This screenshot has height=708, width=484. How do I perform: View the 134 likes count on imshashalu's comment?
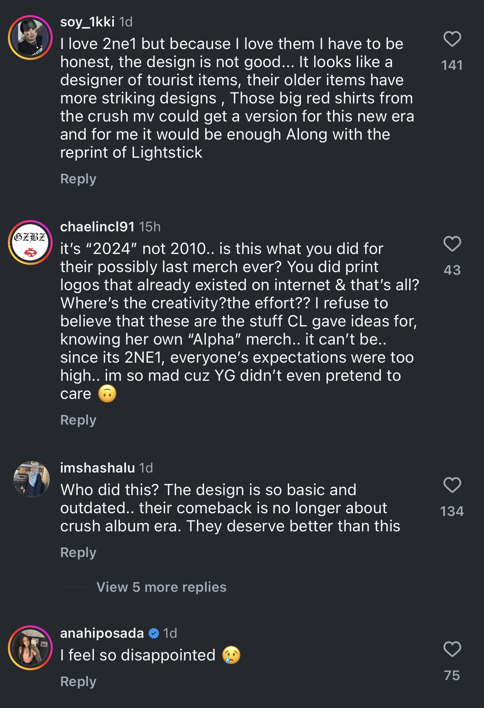(452, 511)
